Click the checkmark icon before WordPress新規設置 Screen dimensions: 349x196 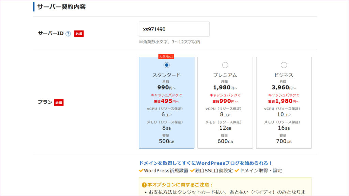141,170
